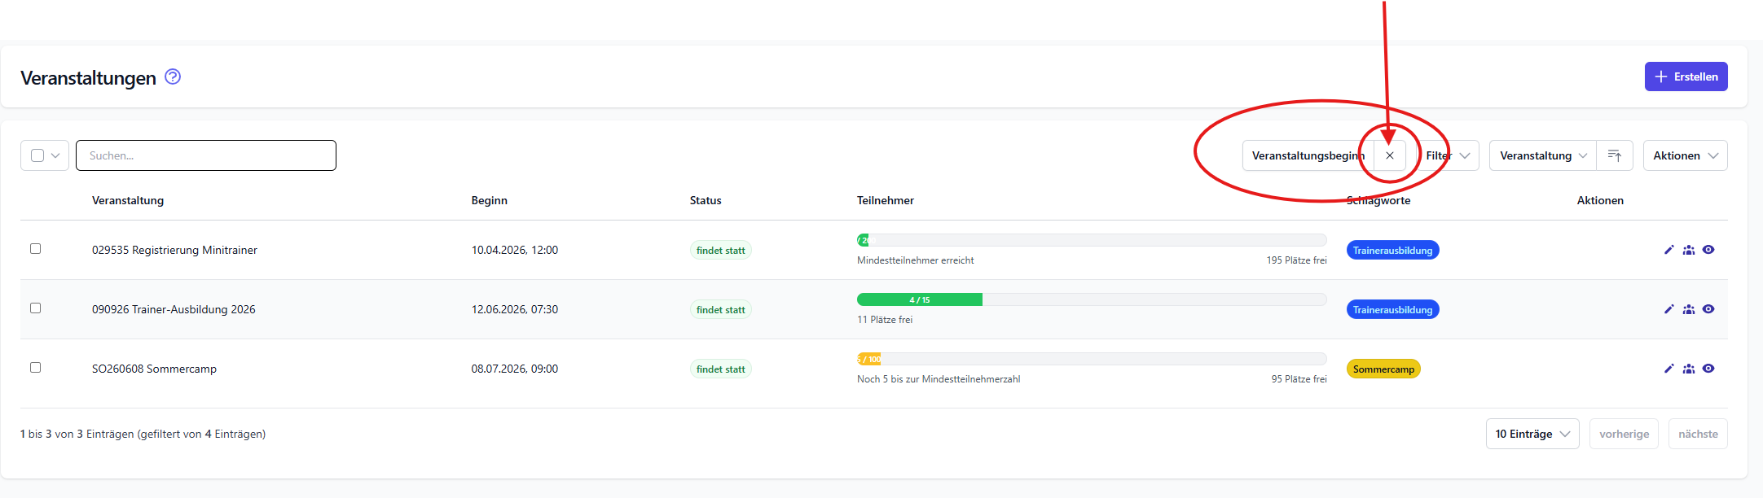Open participants of 090926 Trainer-Ausbildung 2026

click(x=1689, y=309)
